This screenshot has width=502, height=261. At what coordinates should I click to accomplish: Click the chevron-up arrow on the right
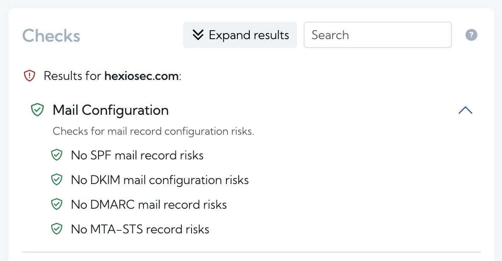pos(465,110)
